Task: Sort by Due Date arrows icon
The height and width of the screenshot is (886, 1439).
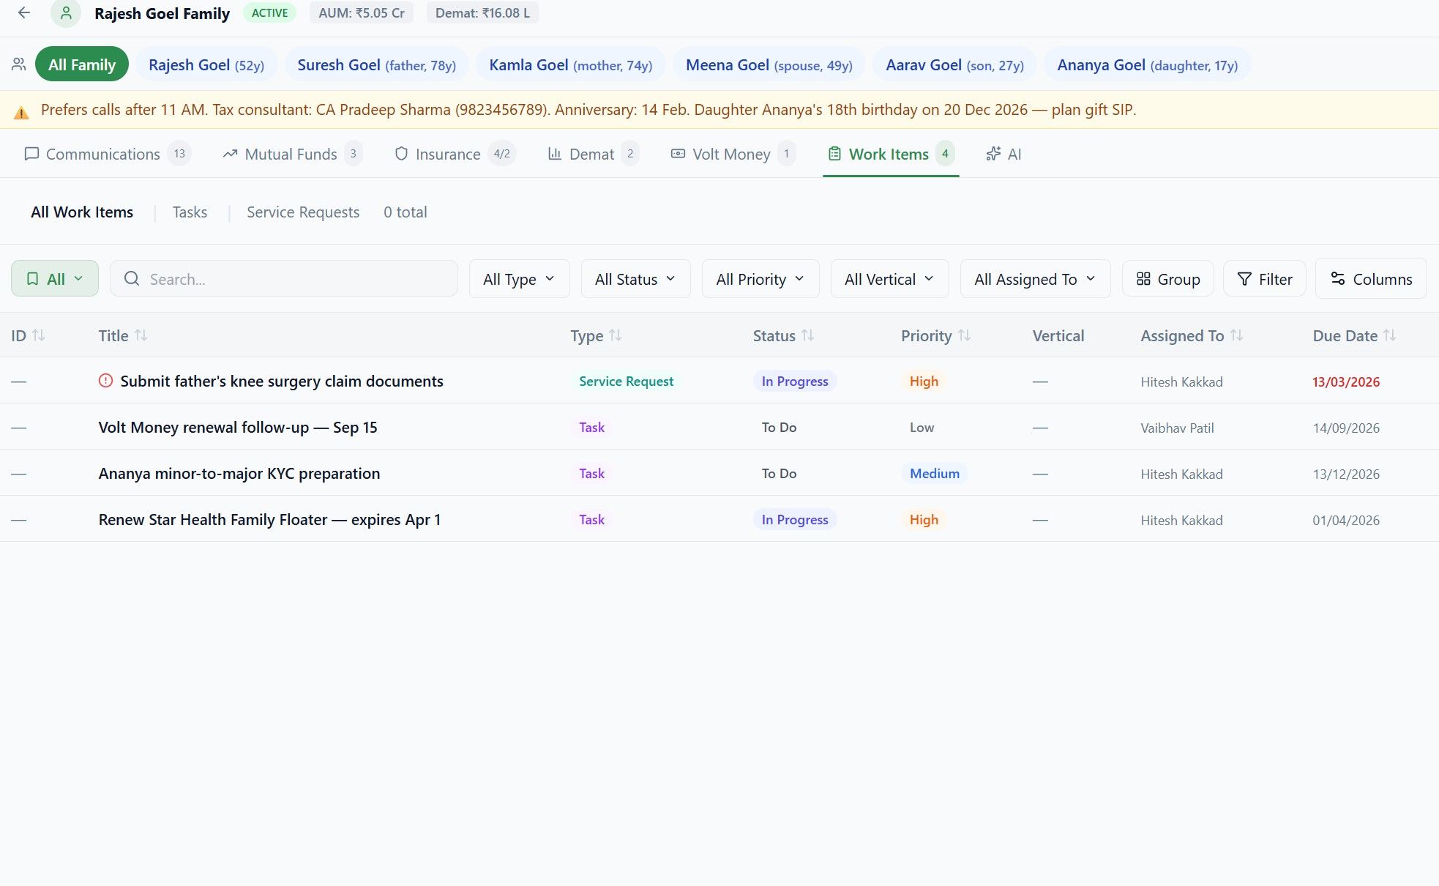Action: [1390, 335]
